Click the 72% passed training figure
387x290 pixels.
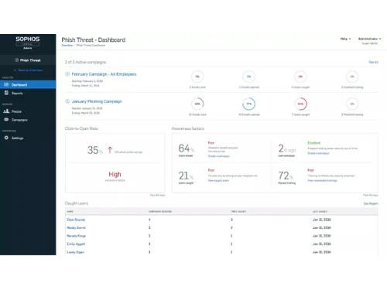coord(286,176)
